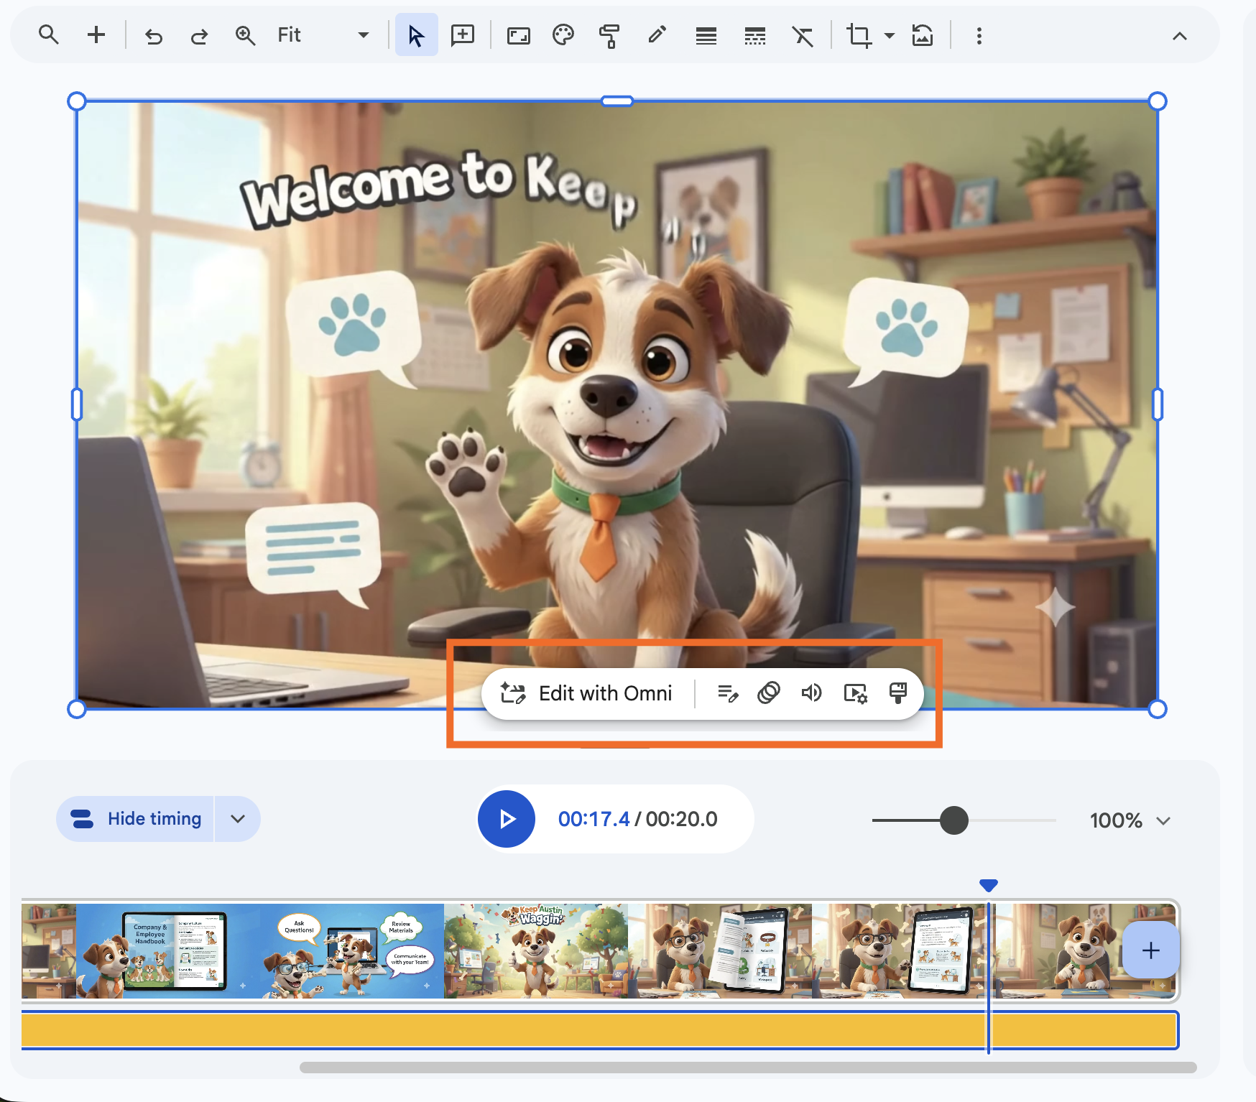Activate the zoom magnifier tool

[246, 35]
